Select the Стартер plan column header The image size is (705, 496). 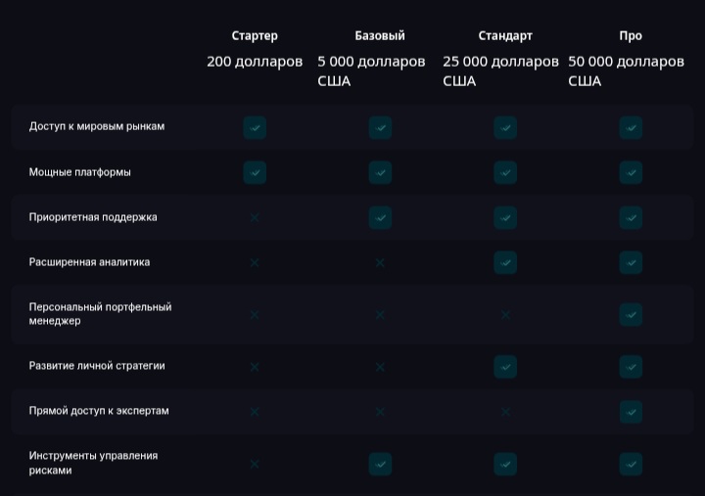click(x=255, y=35)
